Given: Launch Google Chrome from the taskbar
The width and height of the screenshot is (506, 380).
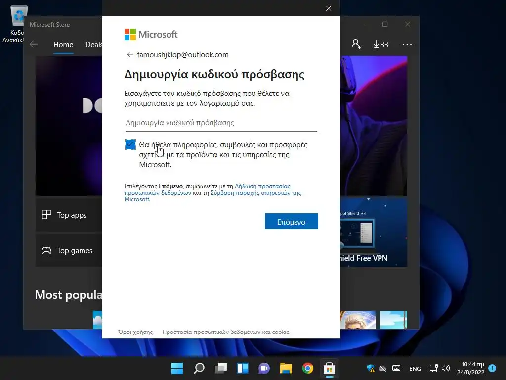Looking at the screenshot, I should point(307,368).
